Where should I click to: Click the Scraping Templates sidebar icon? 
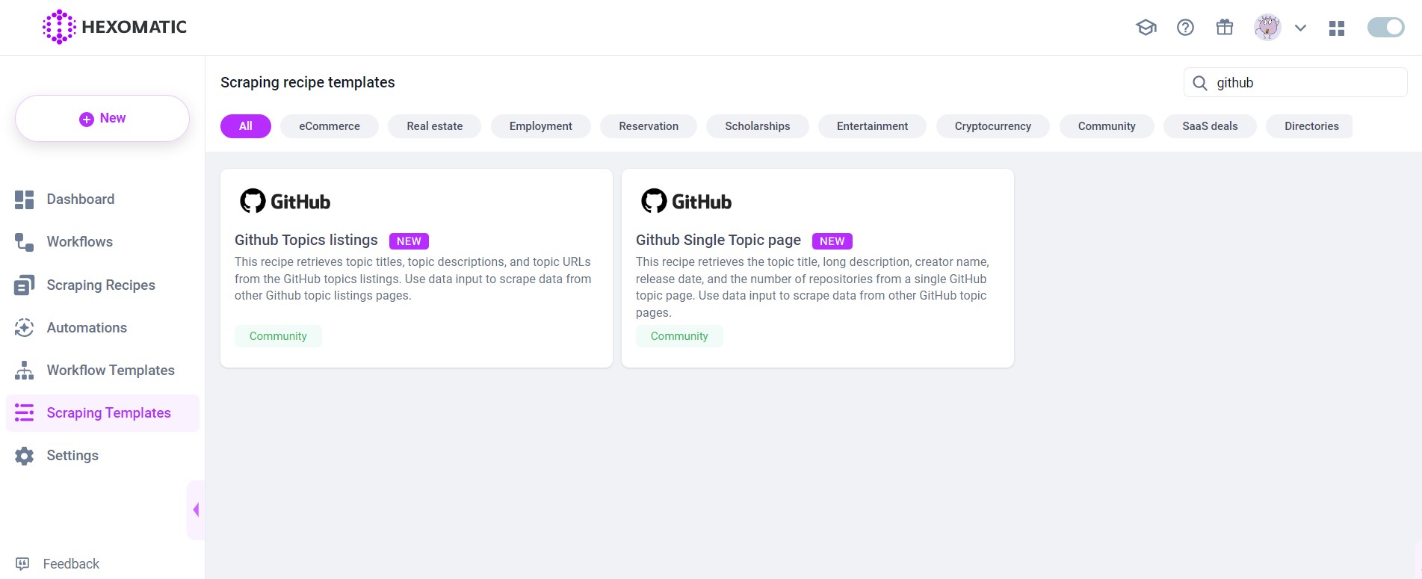[25, 413]
